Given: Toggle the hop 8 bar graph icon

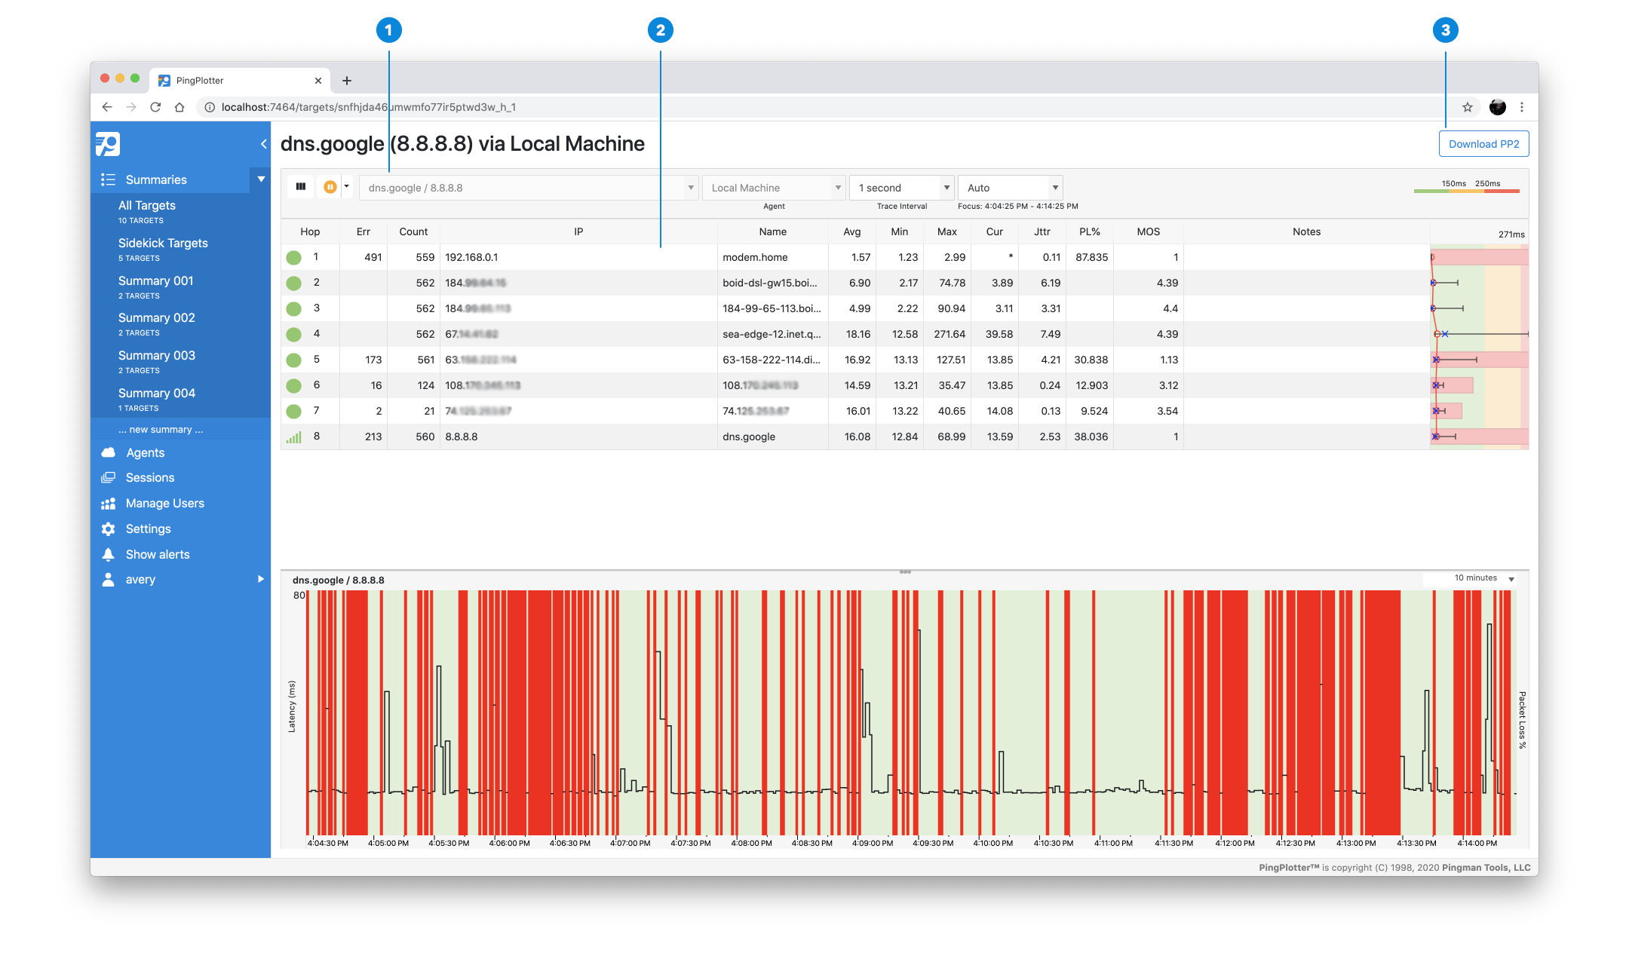Looking at the screenshot, I should pos(293,437).
